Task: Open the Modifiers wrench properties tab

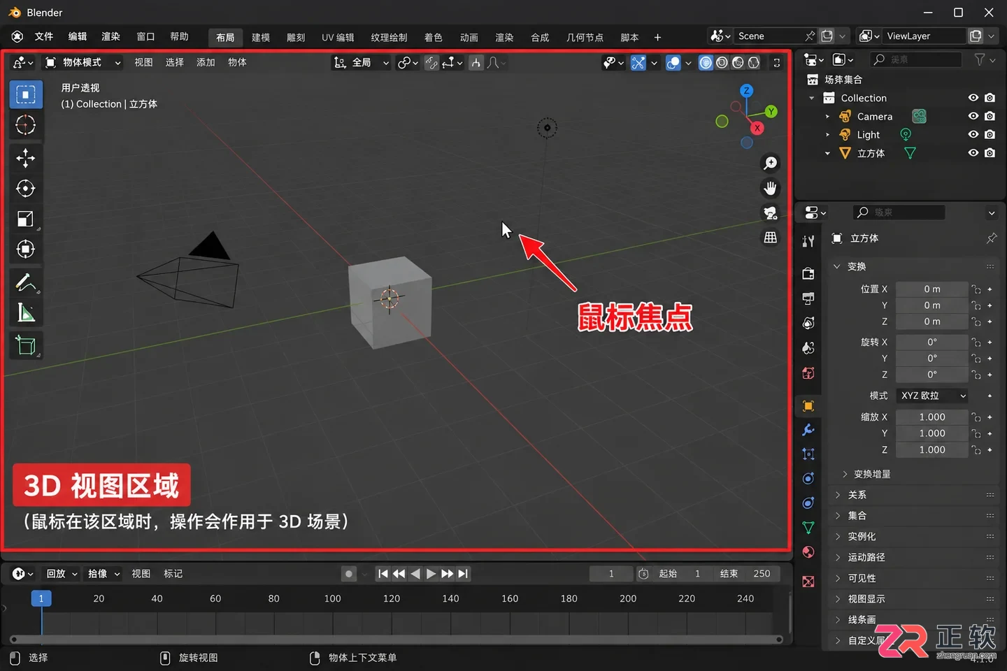Action: (x=808, y=429)
